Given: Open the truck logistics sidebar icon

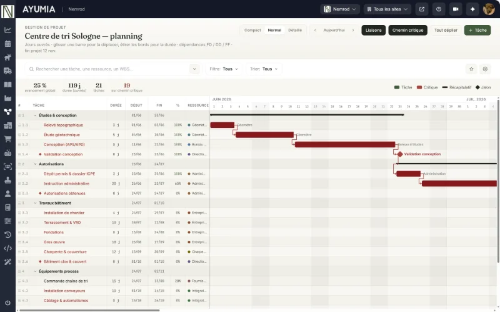Looking at the screenshot, I should pyautogui.click(x=7, y=71).
